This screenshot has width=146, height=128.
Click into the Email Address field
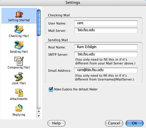click(106, 70)
